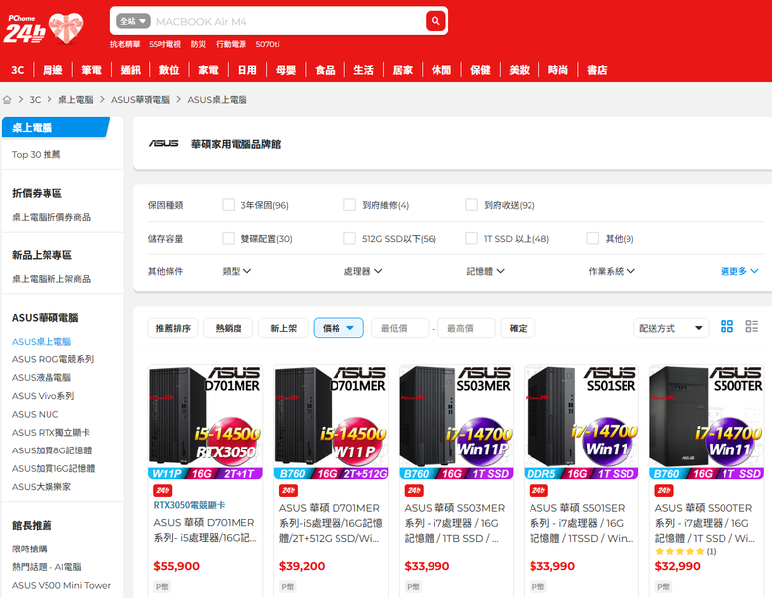
Task: Check the 到府維修(4) filter
Action: tap(349, 204)
